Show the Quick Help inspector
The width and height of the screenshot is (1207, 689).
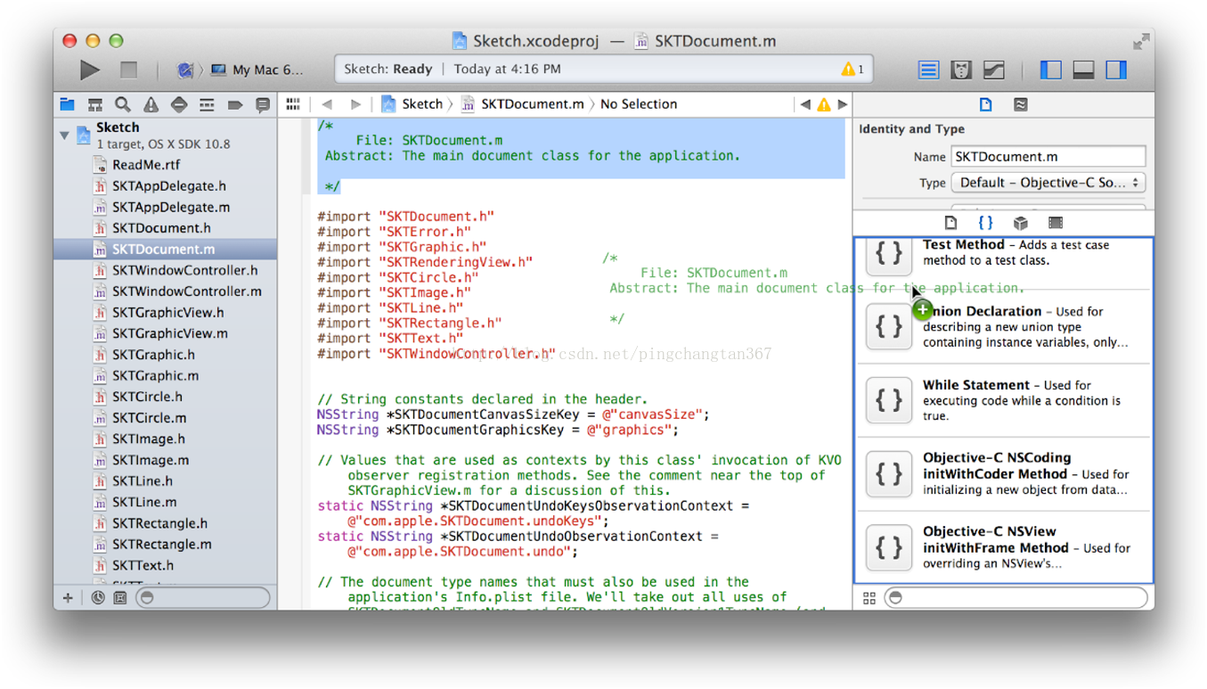(1021, 104)
